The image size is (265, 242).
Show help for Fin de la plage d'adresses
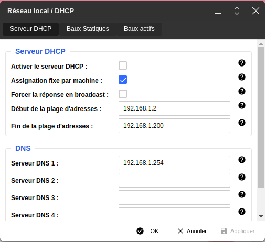(x=242, y=123)
